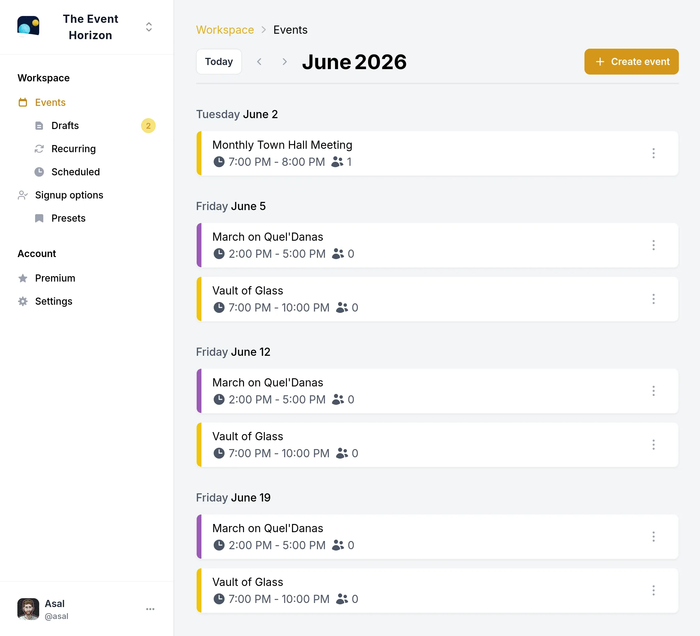Click the Today button
The height and width of the screenshot is (636, 700).
click(219, 61)
